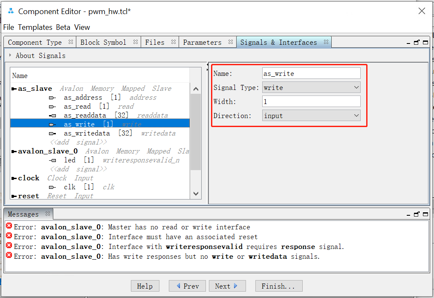The image size is (434, 298).
Task: Click the input arrow icon beside clk
Action: (x=52, y=187)
